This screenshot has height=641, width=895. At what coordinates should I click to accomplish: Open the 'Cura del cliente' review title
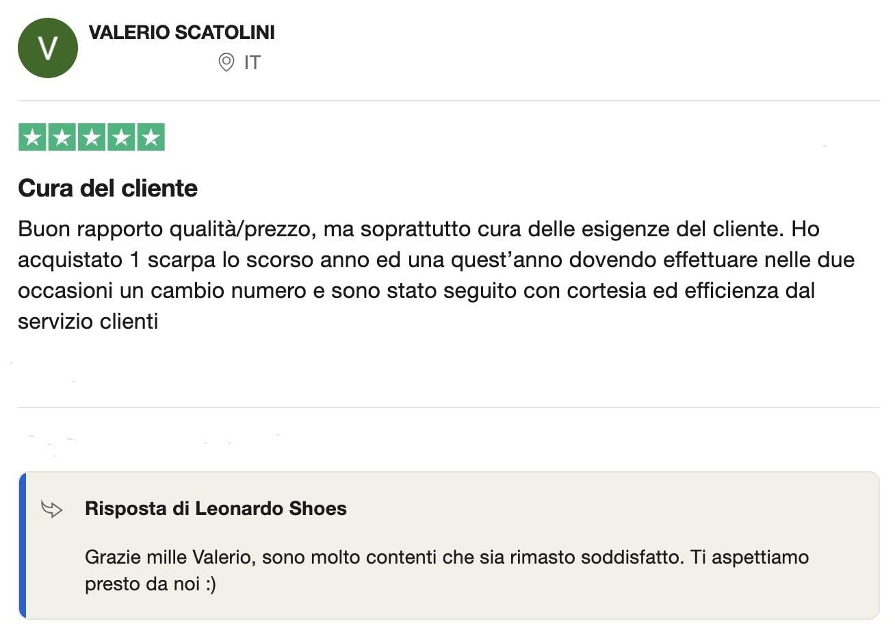[x=107, y=188]
